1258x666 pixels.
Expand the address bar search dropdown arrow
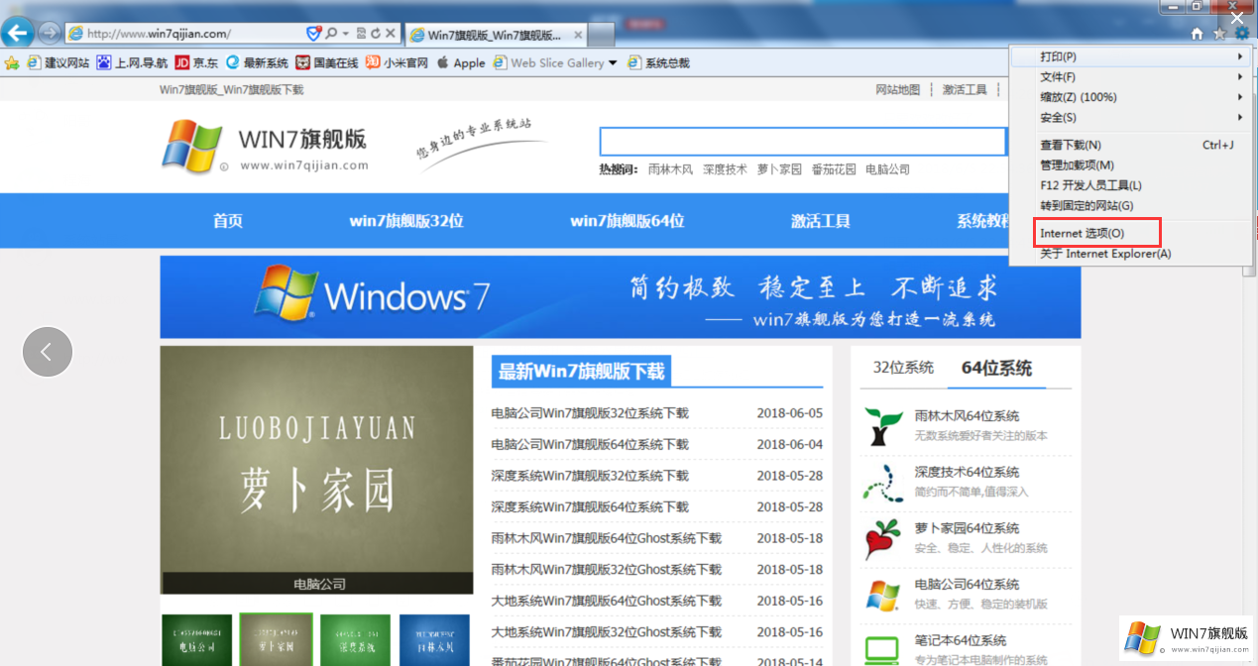click(345, 33)
